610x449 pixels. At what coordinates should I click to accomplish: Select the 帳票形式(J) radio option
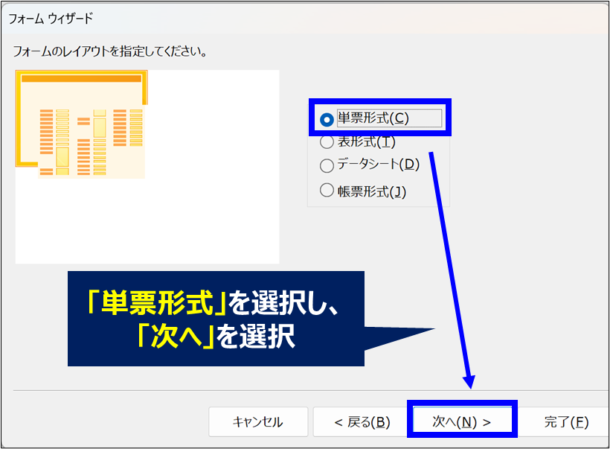[x=326, y=191]
